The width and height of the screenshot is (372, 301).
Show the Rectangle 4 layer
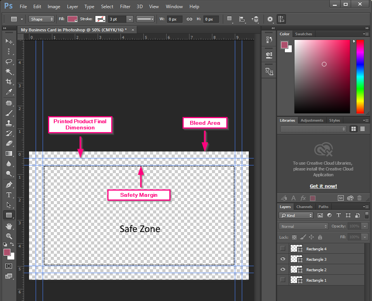click(x=282, y=248)
